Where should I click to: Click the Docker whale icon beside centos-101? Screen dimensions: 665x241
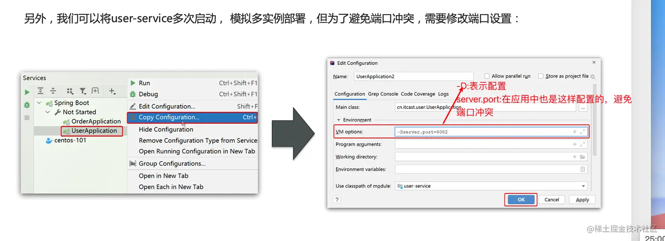pos(49,141)
